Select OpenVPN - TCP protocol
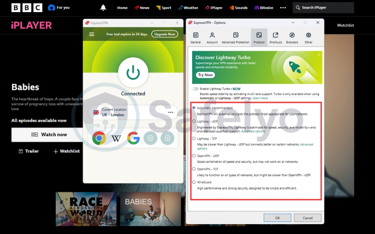Screen dimensions: 375x234 coord(194,169)
